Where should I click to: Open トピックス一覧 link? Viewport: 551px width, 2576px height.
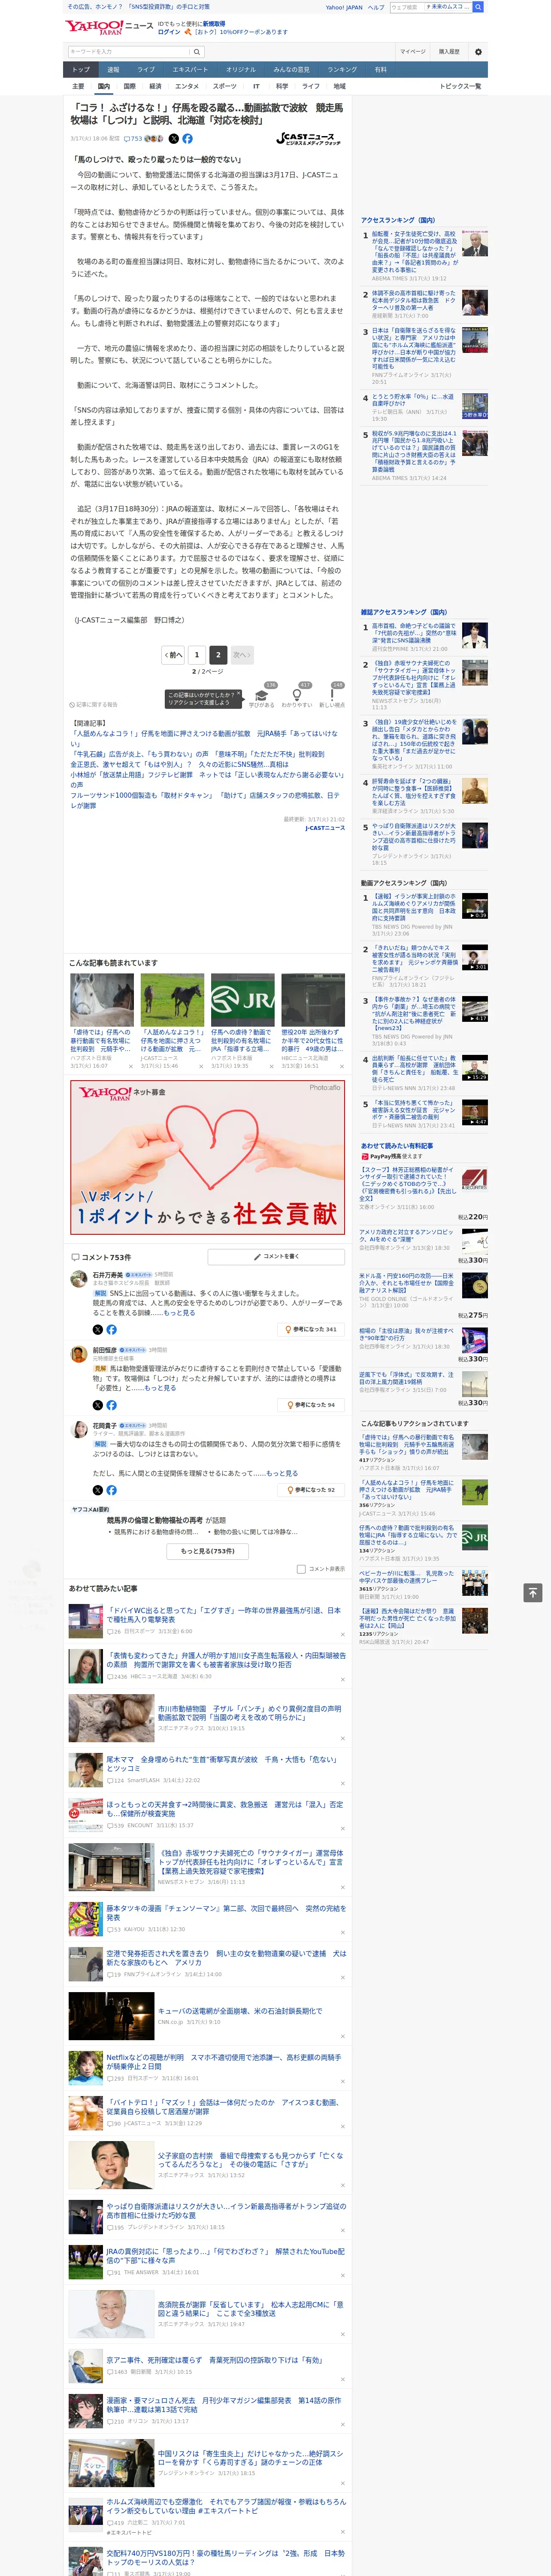(460, 86)
